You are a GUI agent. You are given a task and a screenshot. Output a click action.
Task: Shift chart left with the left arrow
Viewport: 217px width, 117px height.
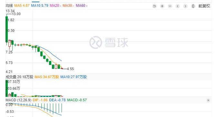(x=178, y=6)
